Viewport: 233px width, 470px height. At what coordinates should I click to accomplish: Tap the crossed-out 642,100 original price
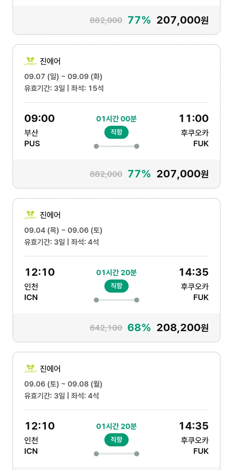coord(106,328)
